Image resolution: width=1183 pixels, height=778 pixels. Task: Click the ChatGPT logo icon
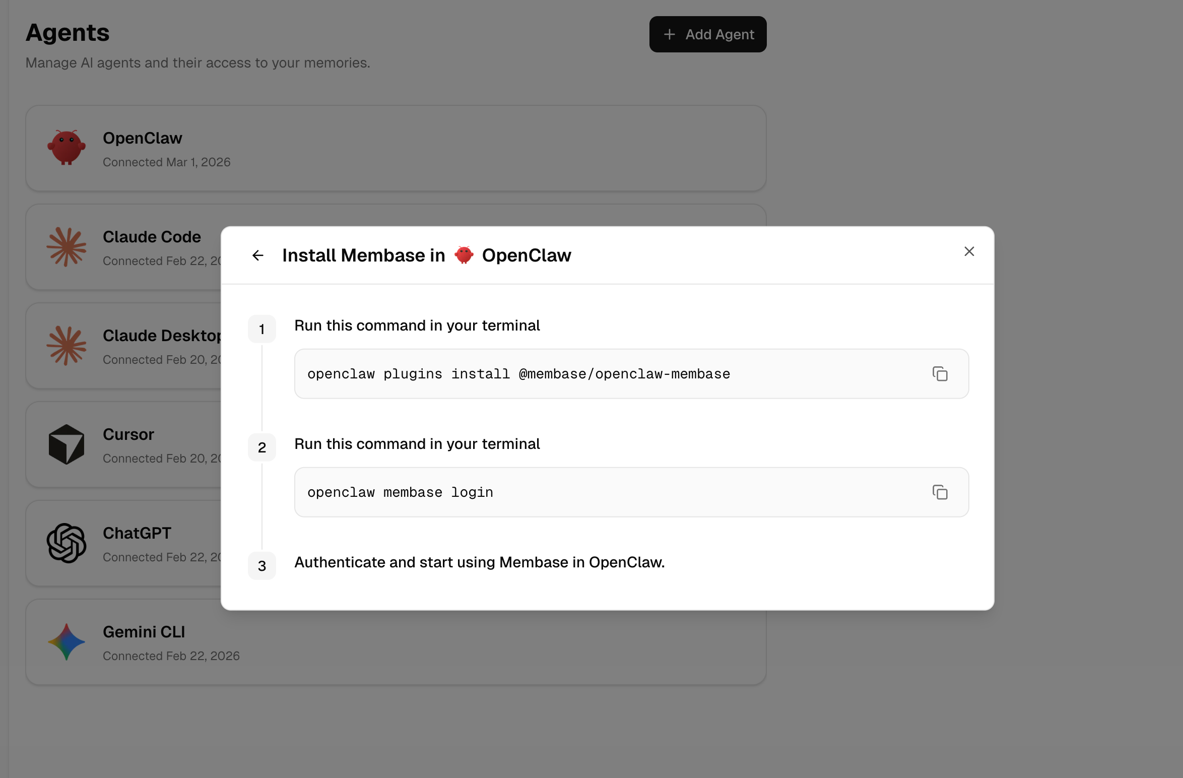[66, 543]
